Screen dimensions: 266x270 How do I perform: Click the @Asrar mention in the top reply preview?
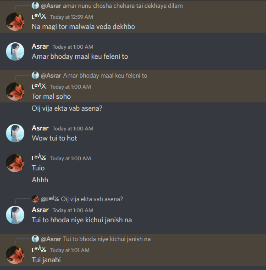click(51, 6)
